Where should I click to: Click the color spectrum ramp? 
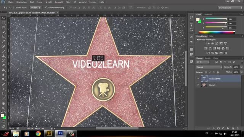coord(217,32)
